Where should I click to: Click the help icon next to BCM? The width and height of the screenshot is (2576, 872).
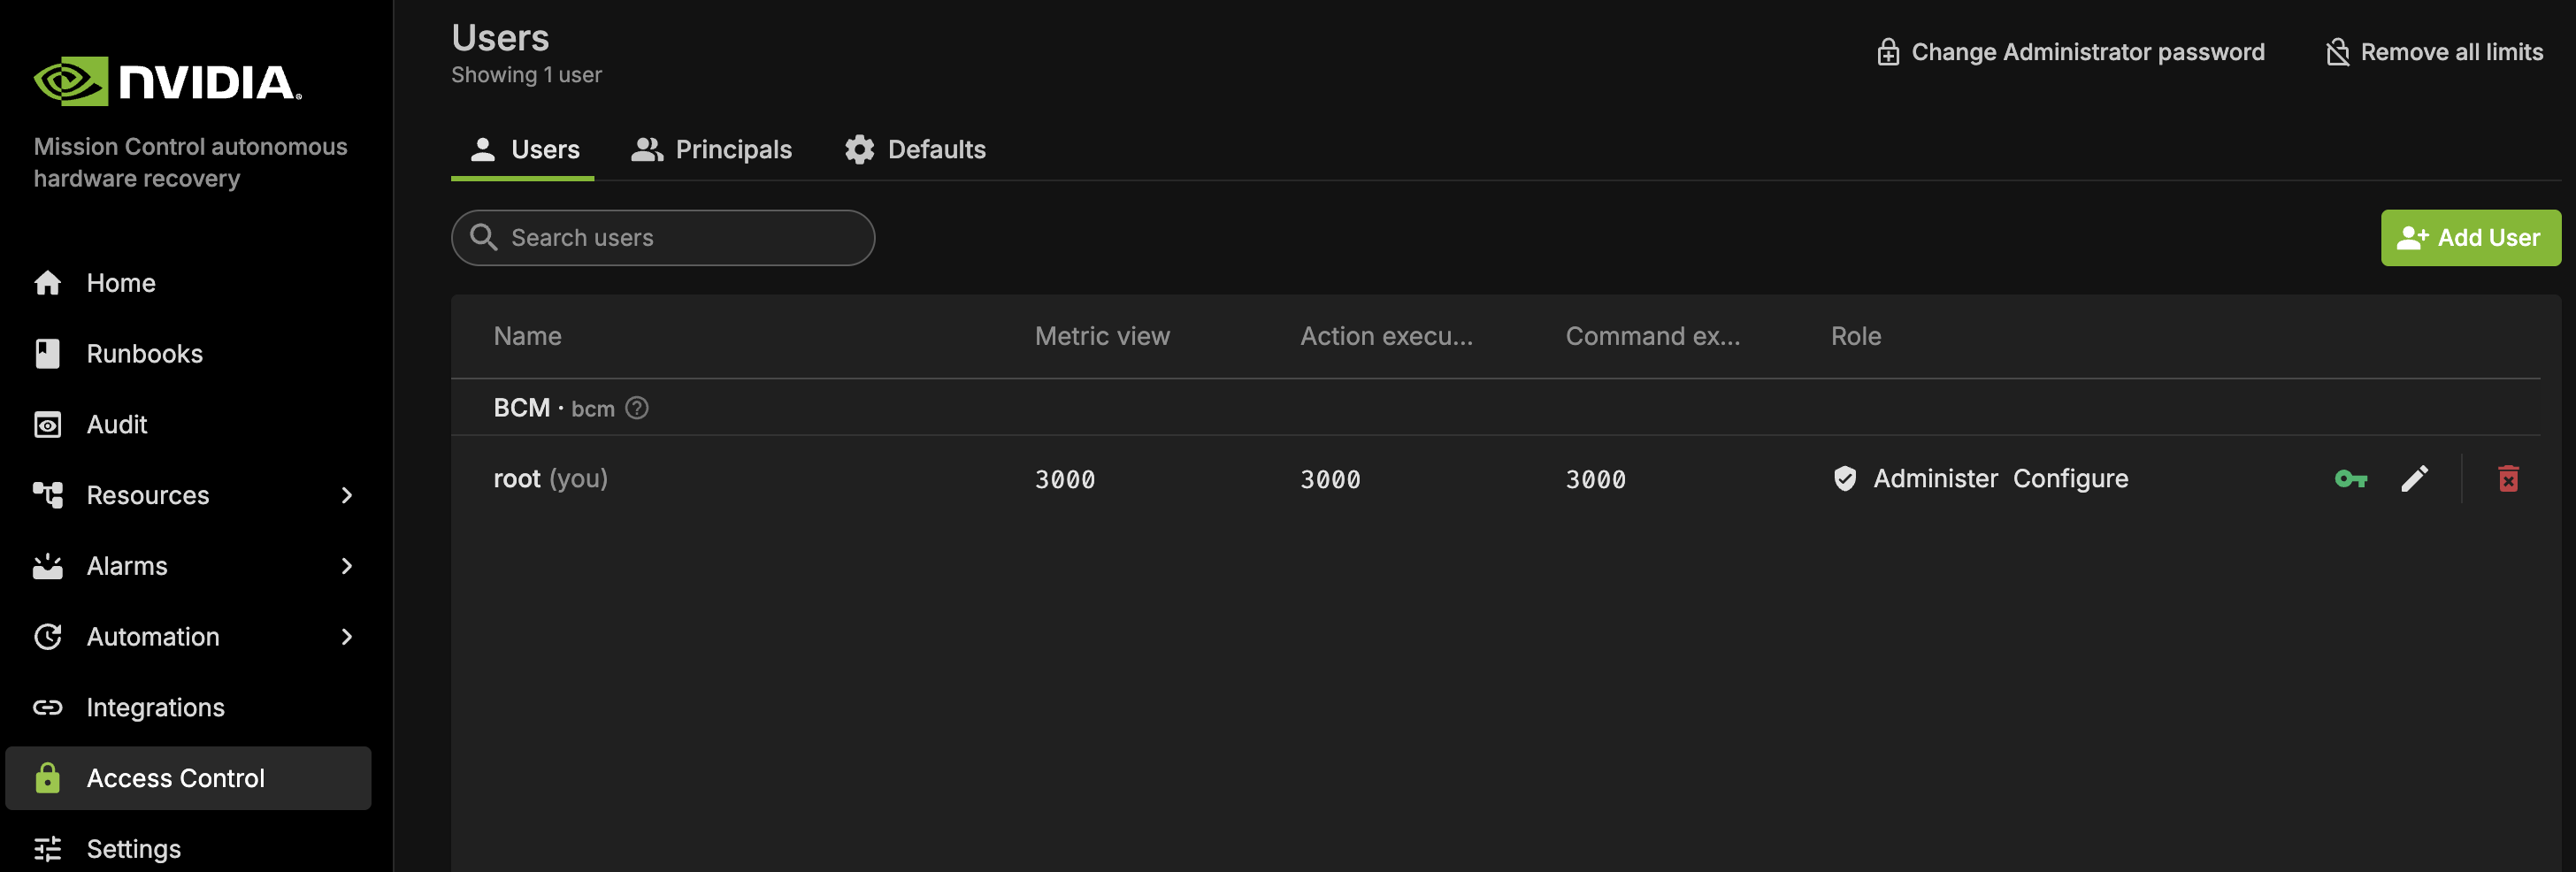pos(637,408)
